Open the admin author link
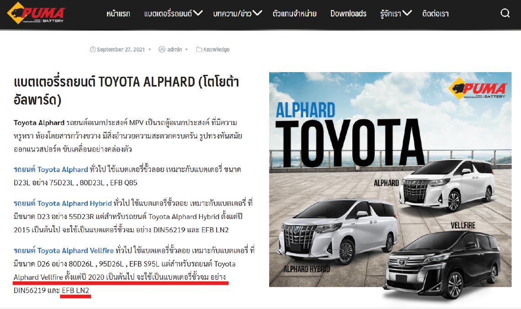 175,49
